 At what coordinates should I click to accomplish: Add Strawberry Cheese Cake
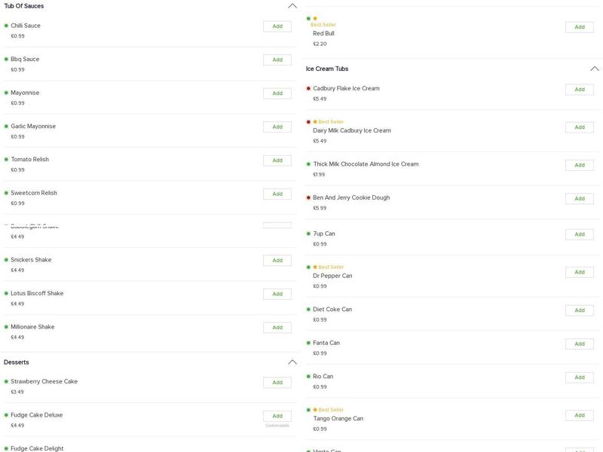click(x=277, y=383)
